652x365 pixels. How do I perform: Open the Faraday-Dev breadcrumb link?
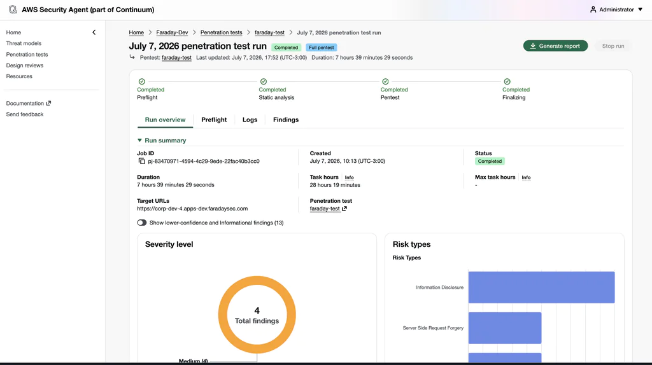172,32
